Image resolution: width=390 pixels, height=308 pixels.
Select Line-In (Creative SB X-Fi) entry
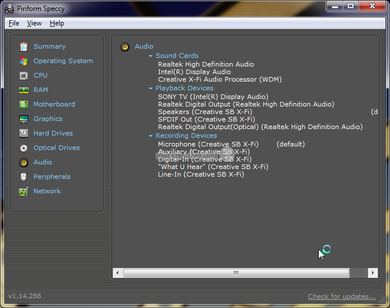pyautogui.click(x=201, y=174)
